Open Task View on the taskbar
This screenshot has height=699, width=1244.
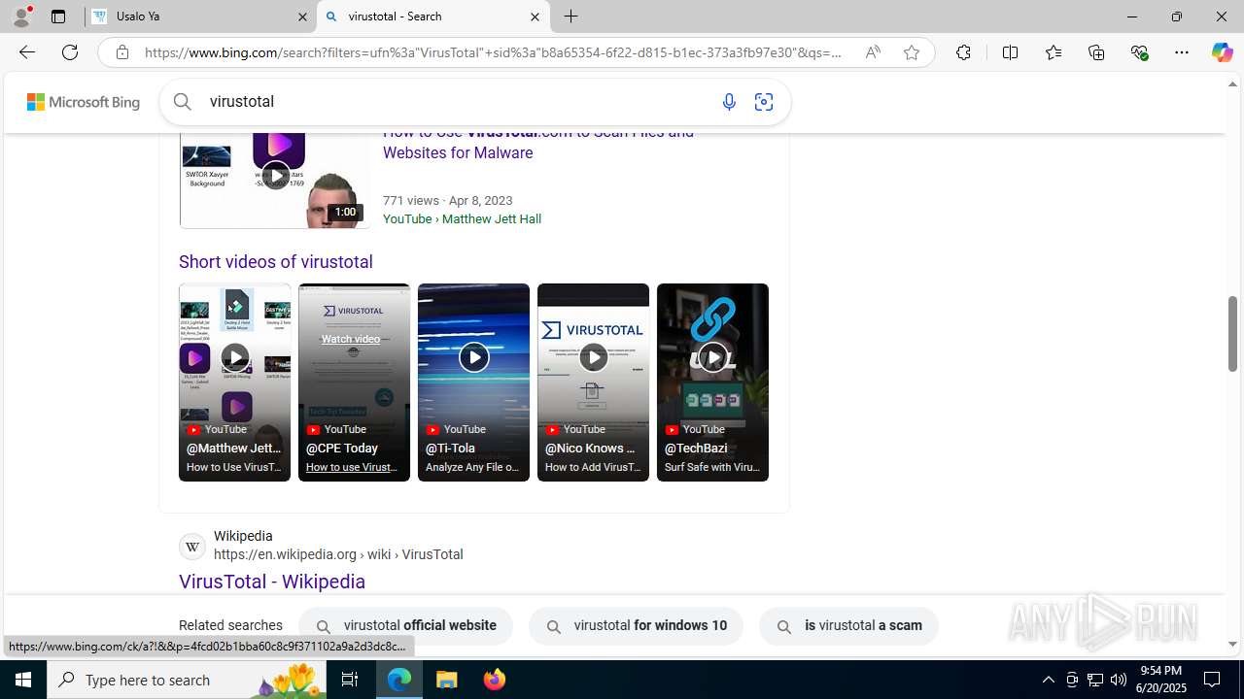pos(350,680)
